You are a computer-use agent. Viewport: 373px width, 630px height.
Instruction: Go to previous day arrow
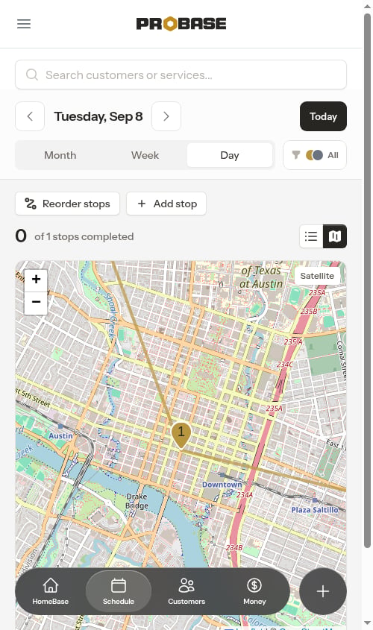coord(30,116)
